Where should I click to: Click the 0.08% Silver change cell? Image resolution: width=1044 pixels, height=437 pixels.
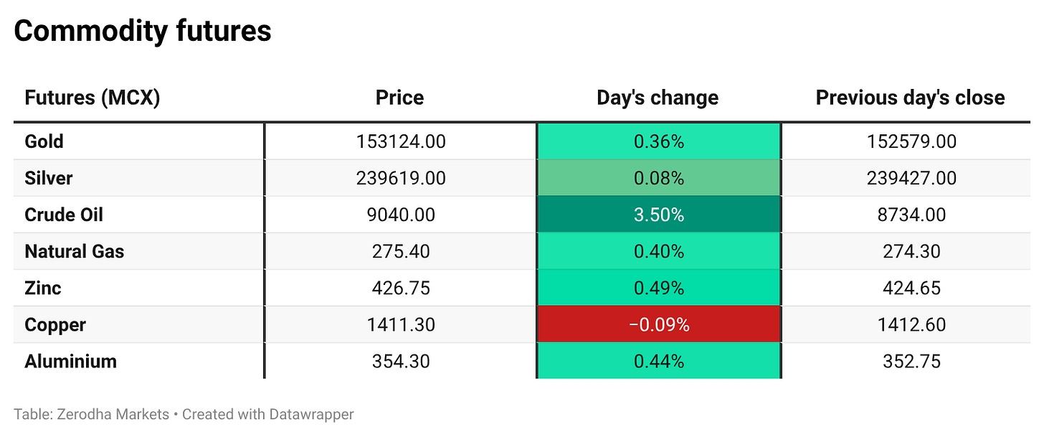tap(659, 178)
